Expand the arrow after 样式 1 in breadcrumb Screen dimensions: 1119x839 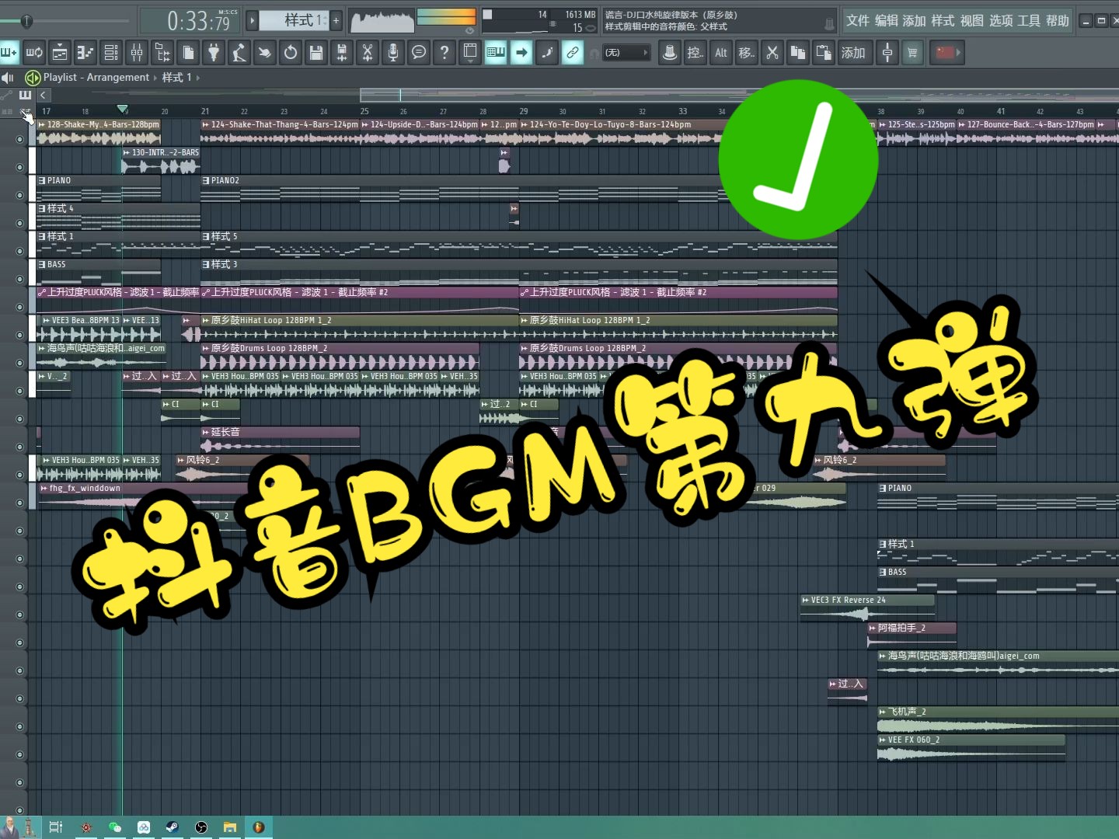(x=197, y=77)
